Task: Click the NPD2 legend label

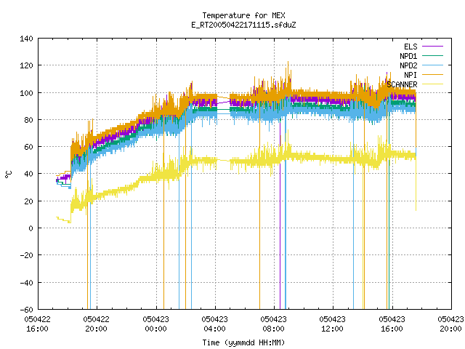Action: click(x=408, y=65)
